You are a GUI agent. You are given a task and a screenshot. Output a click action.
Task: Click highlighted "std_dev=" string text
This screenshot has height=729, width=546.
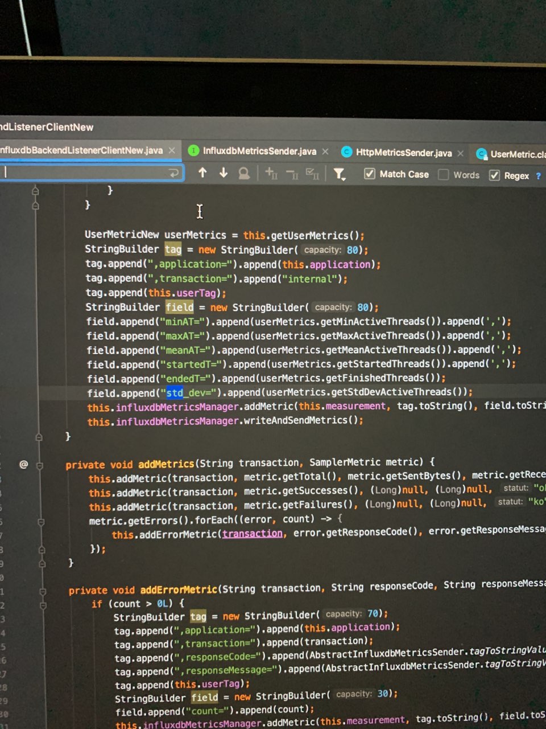click(191, 393)
